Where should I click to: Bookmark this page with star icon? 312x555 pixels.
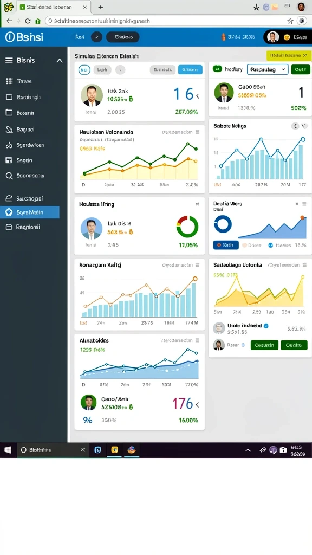[290, 21]
